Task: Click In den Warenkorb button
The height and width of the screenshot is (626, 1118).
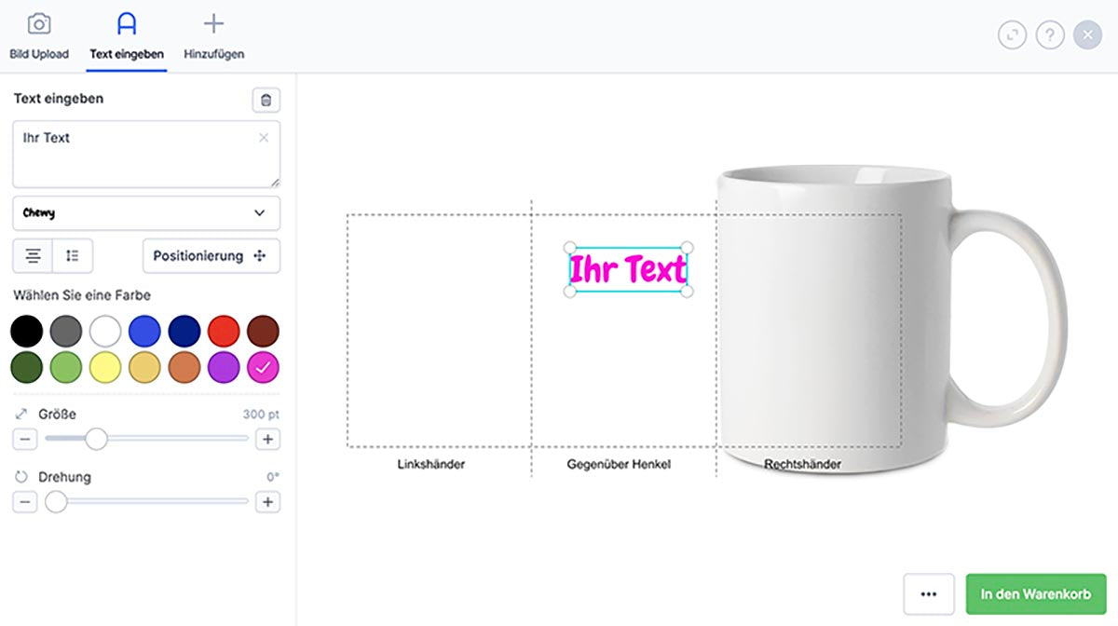Action: 1036,594
